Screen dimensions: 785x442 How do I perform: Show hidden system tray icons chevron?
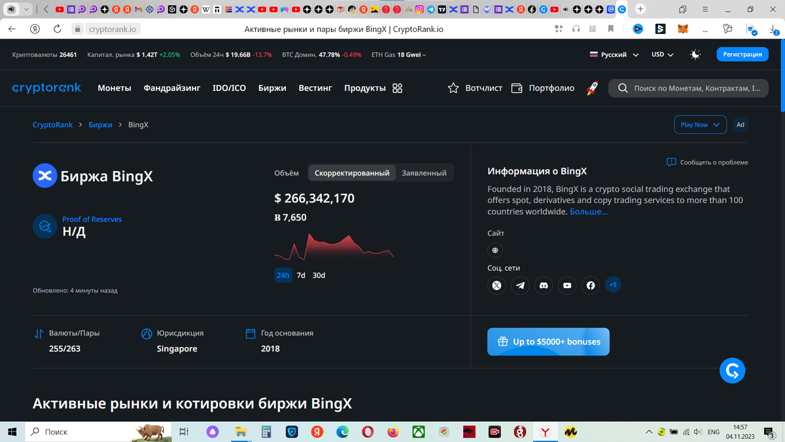[649, 432]
